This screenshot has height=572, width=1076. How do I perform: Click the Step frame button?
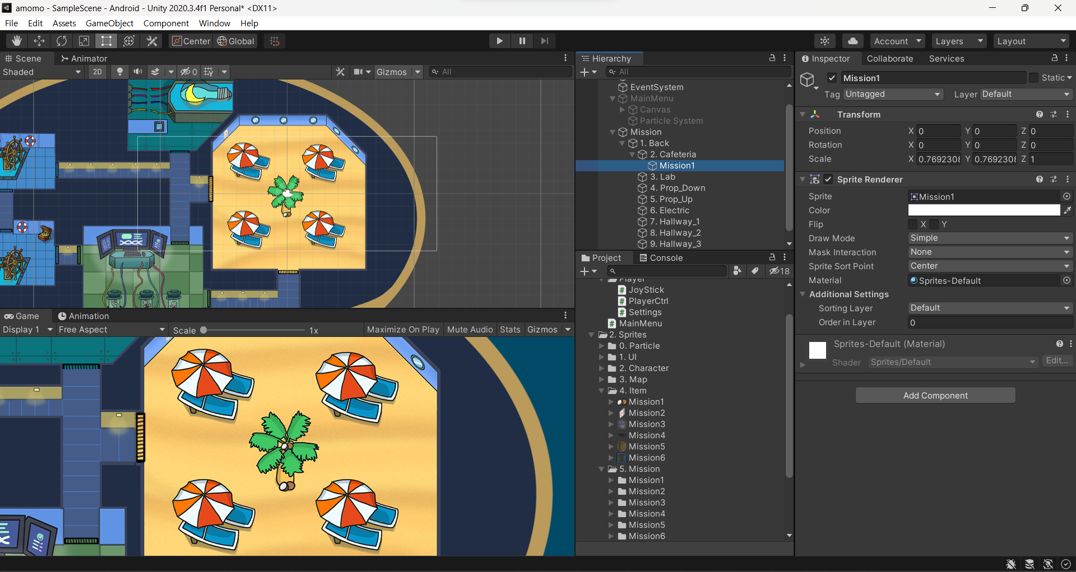[544, 41]
